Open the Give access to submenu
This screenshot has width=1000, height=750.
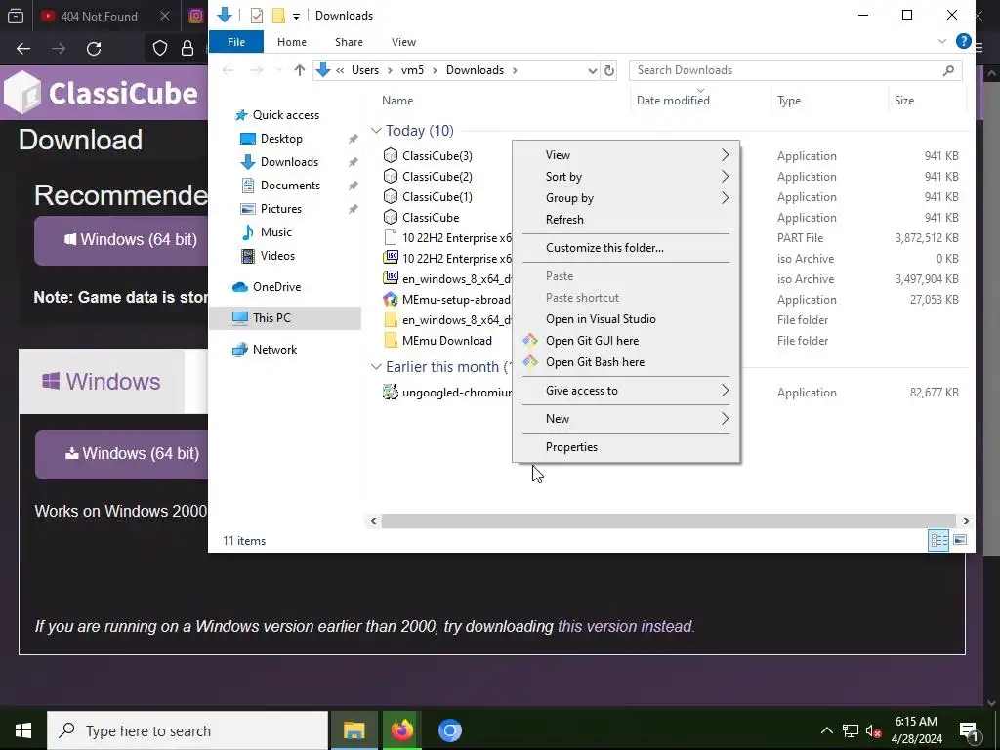pyautogui.click(x=626, y=391)
